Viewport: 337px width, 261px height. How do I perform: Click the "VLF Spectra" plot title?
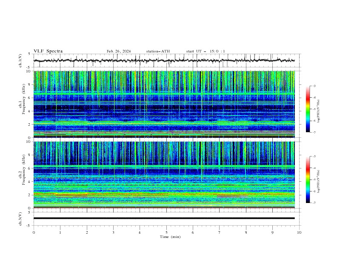pos(48,51)
